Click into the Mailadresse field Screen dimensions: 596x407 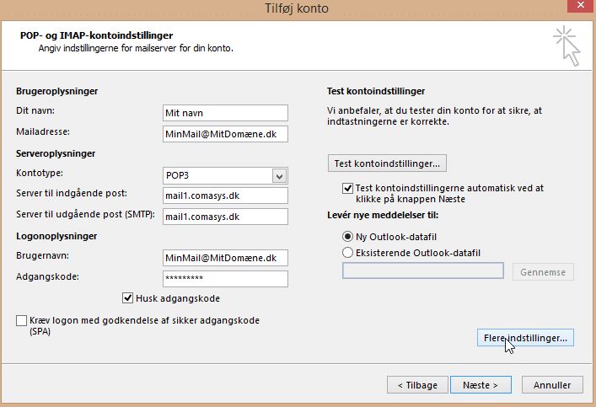pyautogui.click(x=225, y=134)
